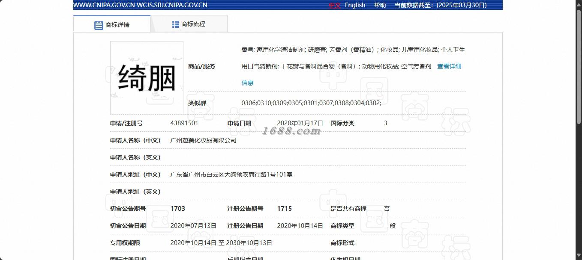Click the 类似群 label
This screenshot has width=582, height=260.
pyautogui.click(x=197, y=103)
